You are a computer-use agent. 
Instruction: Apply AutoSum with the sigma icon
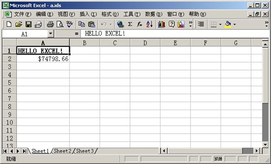(130, 24)
